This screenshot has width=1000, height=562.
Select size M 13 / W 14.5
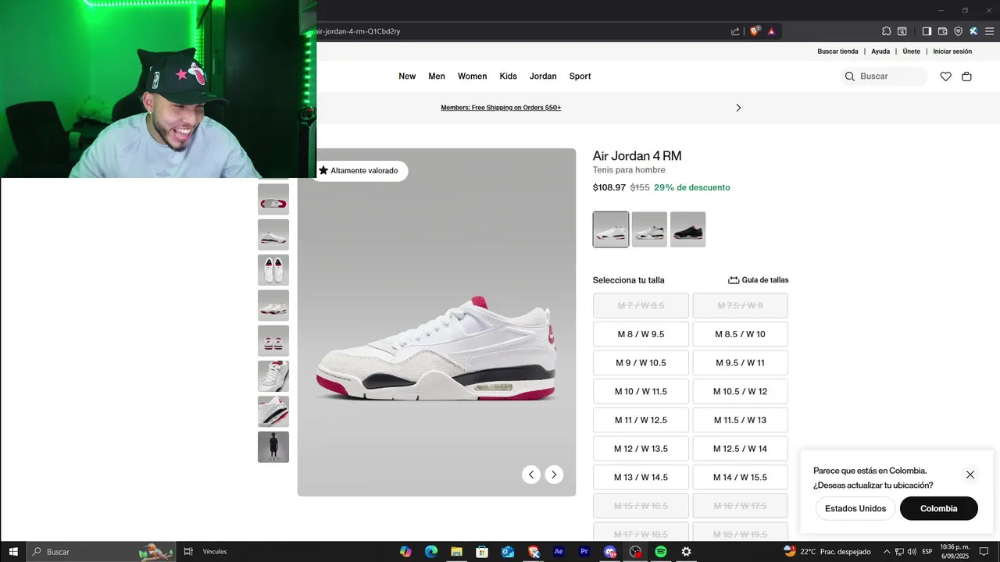click(641, 477)
